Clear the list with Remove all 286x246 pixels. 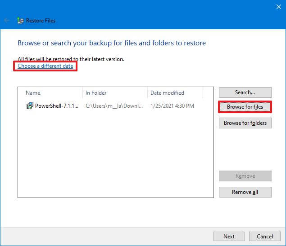(245, 192)
